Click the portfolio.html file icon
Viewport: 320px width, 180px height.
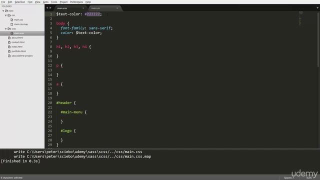pyautogui.click(x=9, y=51)
